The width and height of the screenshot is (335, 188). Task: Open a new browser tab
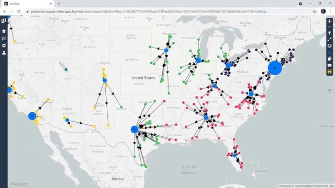[x=59, y=4]
